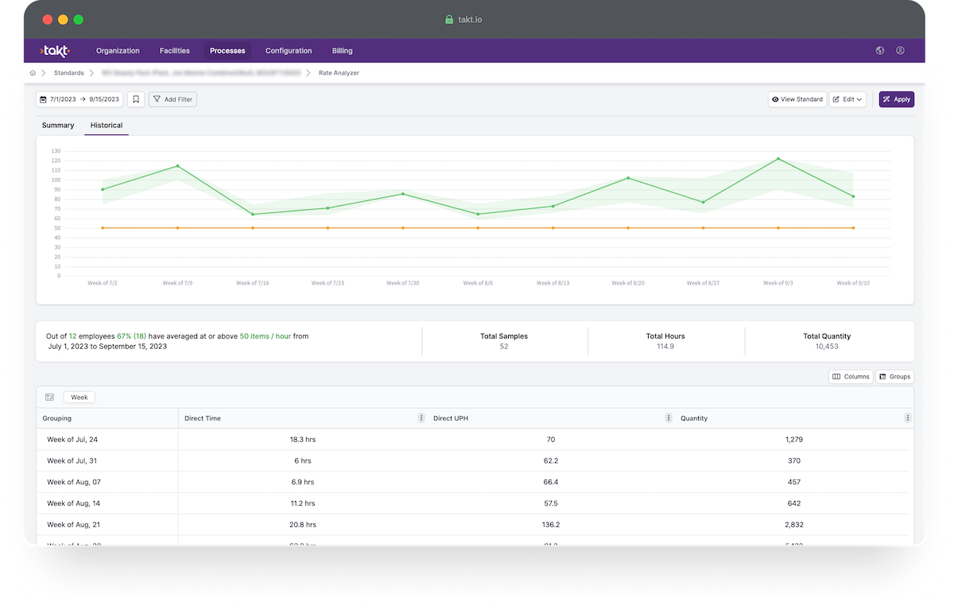Expand the Edit dropdown

(847, 99)
